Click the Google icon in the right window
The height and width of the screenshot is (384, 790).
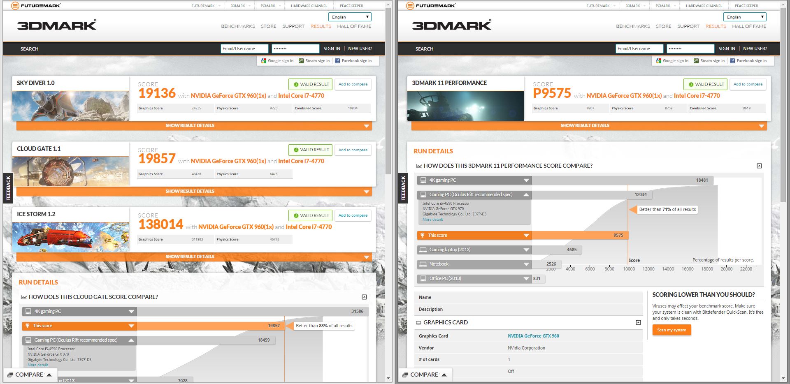point(659,61)
